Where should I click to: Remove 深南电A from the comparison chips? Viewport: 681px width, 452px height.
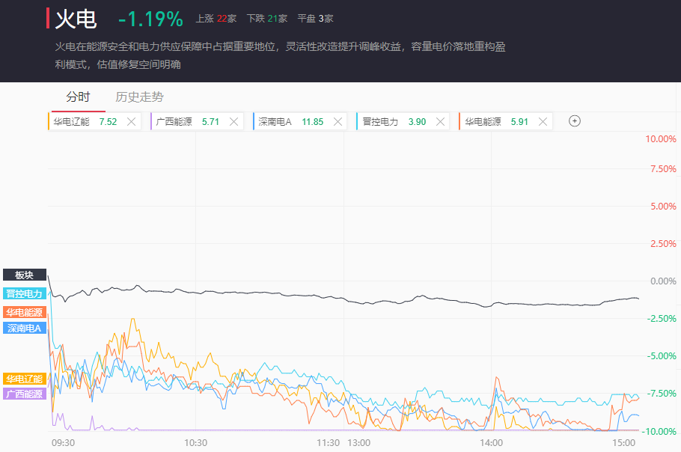(x=338, y=121)
